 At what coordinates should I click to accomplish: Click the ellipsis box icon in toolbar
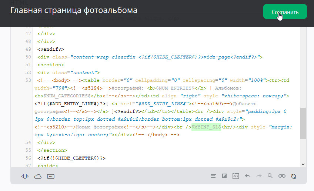point(51,176)
